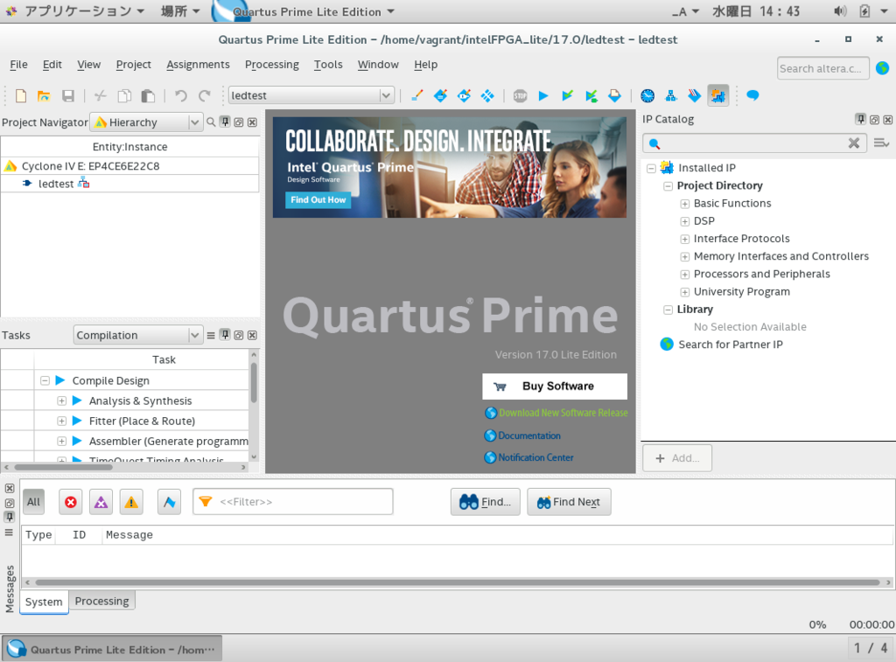Save the file with the floppy disk icon
896x662 pixels.
(68, 95)
